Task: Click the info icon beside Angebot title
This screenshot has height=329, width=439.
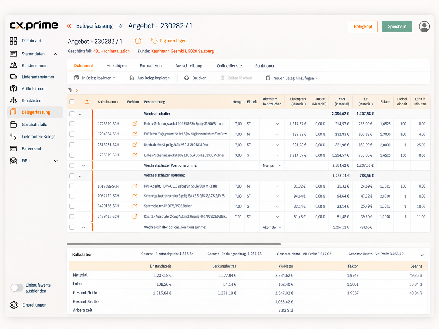Action: point(138,41)
